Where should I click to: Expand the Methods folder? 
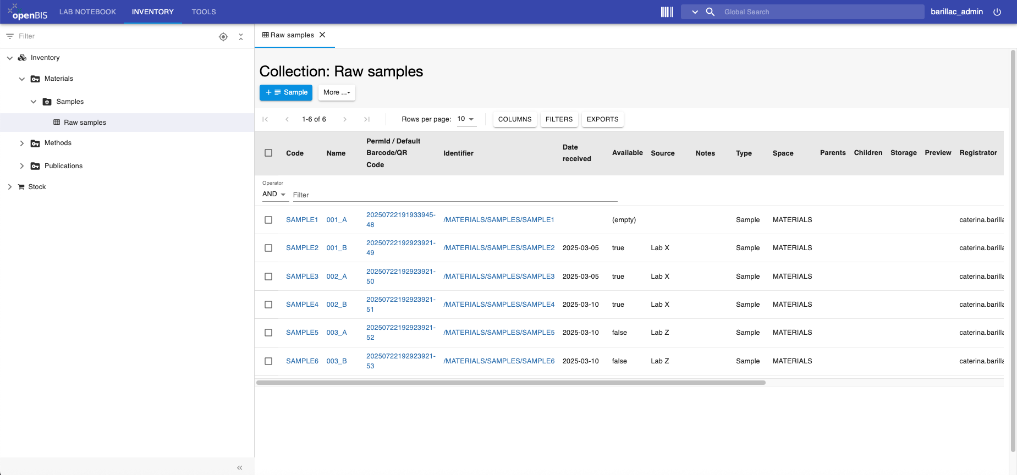pos(22,143)
